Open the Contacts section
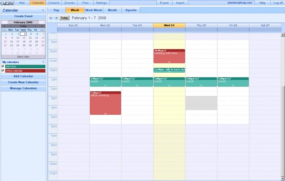285x181 pixels. [x=54, y=3]
